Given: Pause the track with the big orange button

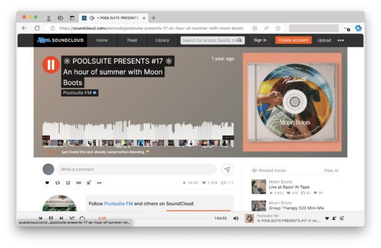Looking at the screenshot, I should point(51,65).
